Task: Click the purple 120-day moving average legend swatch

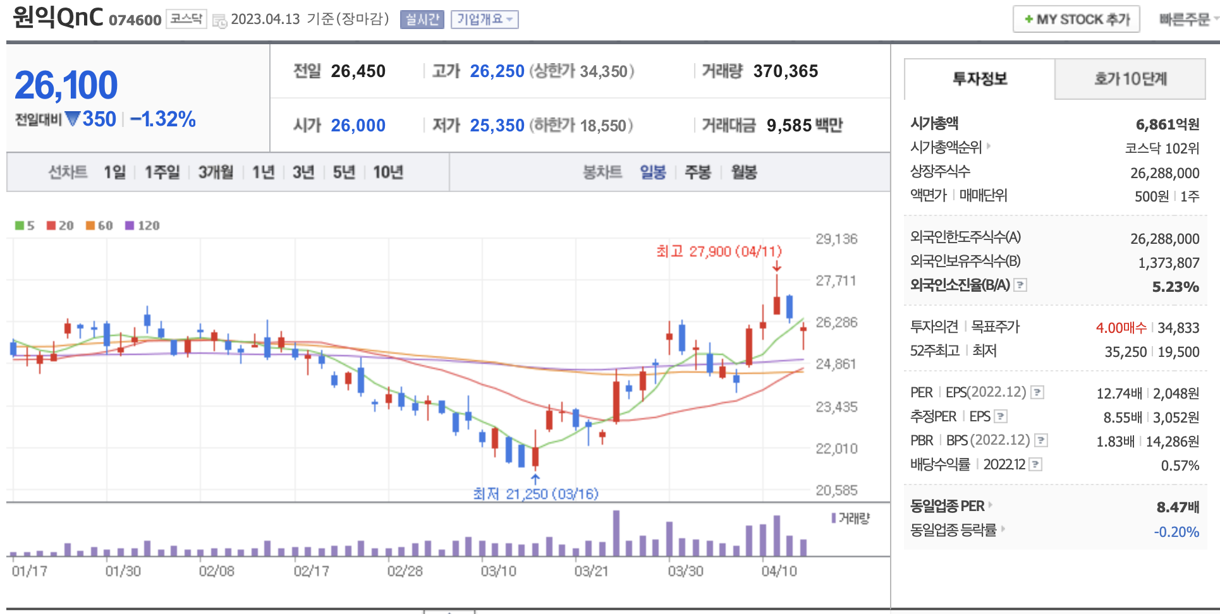Action: pos(130,226)
